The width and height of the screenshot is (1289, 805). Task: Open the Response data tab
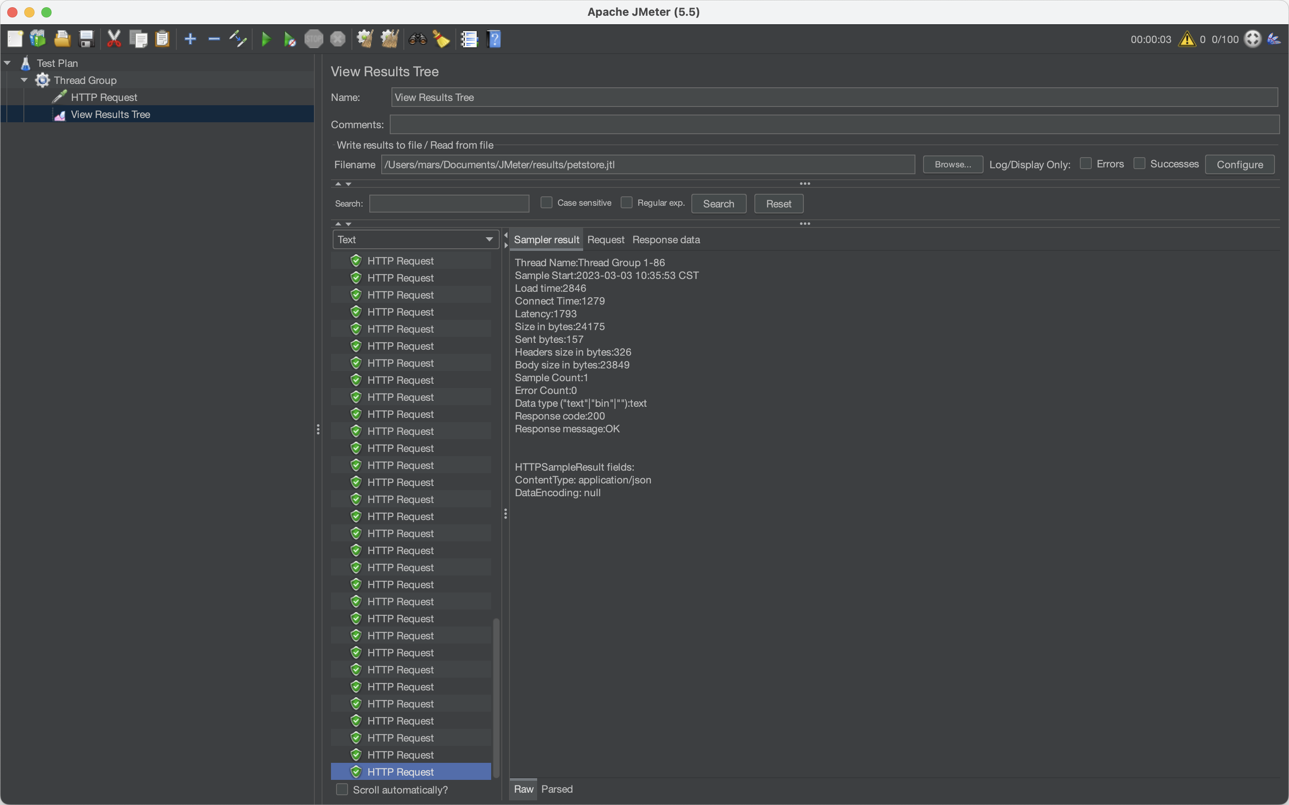pos(666,239)
